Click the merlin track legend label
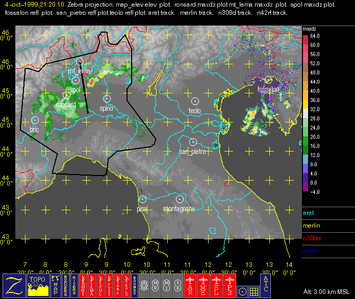Screen dimensions: 355x299 click(x=312, y=226)
